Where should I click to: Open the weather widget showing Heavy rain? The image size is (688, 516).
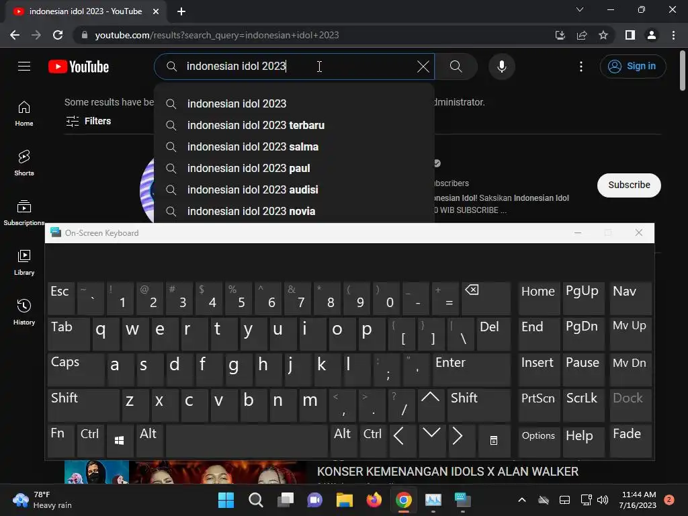tap(42, 500)
